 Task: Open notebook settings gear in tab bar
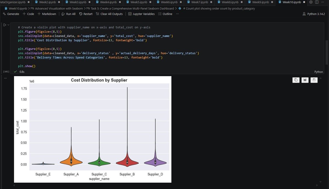click(311, 2)
